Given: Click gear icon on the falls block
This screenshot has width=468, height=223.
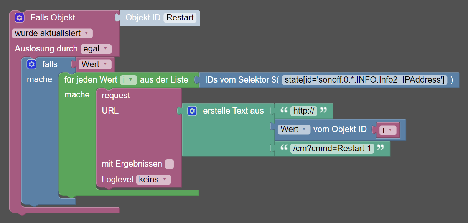Looking at the screenshot, I should pyautogui.click(x=31, y=64).
